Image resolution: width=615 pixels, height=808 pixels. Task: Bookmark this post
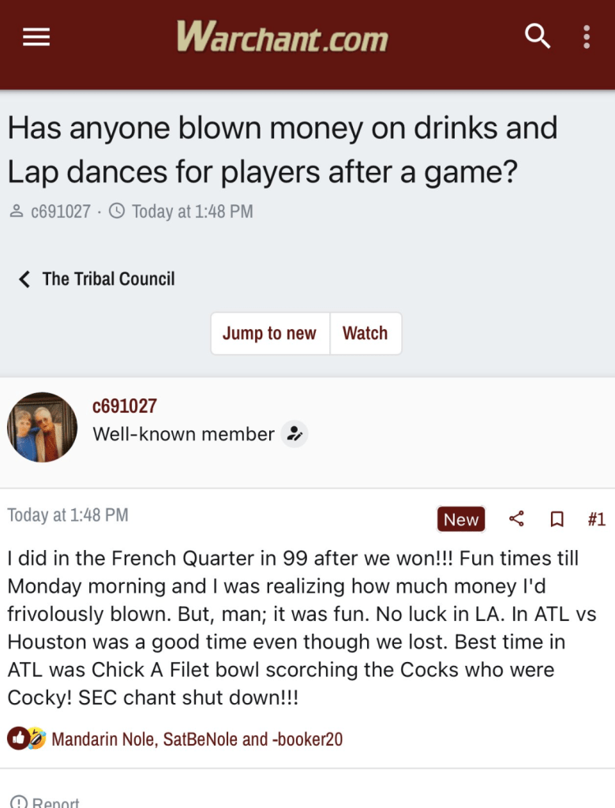[x=557, y=519]
